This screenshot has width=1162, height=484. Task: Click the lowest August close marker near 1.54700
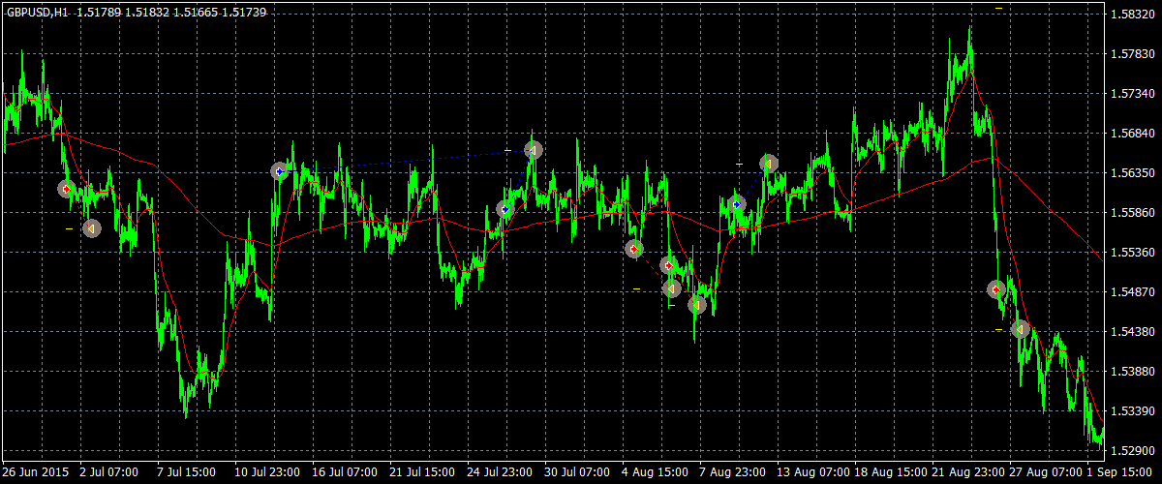696,305
